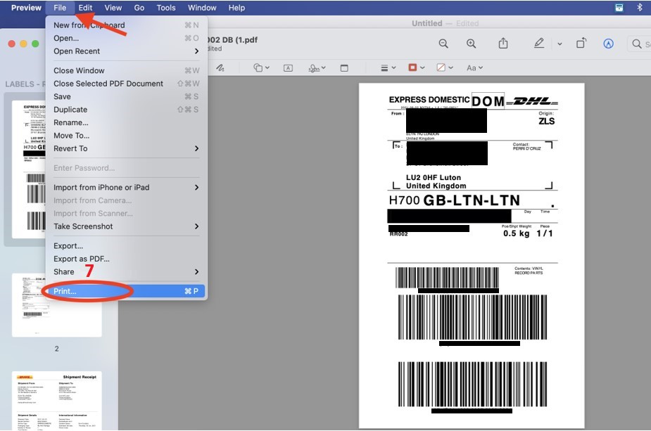Open the text style Aa menu

pos(474,68)
